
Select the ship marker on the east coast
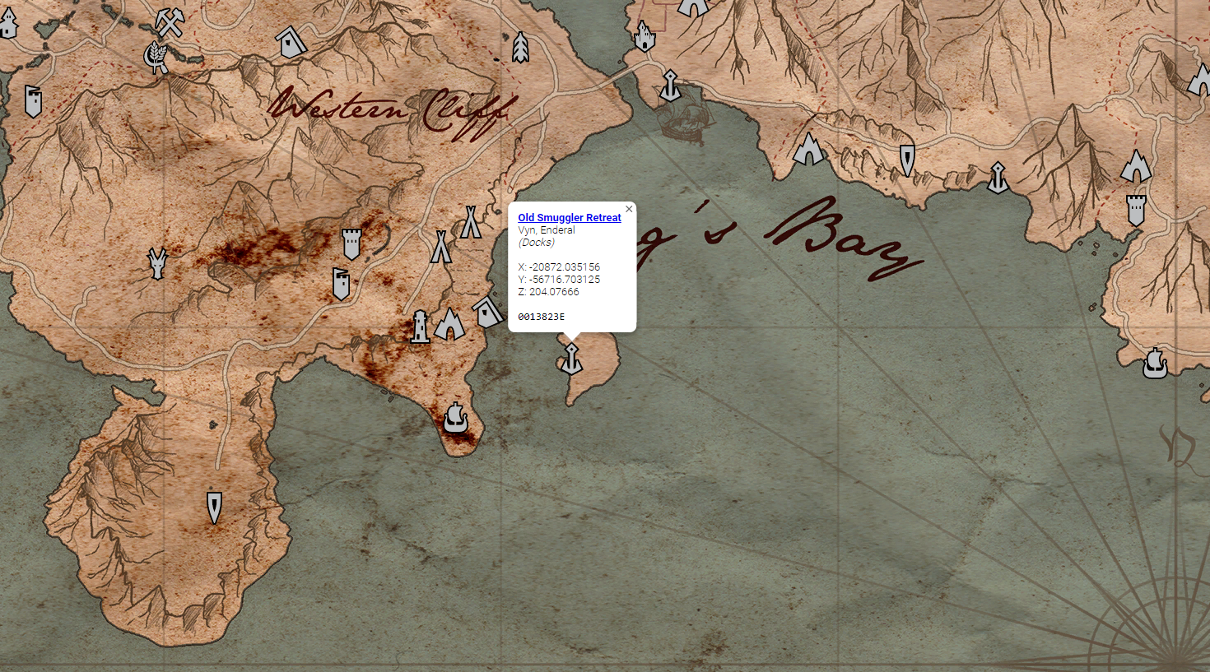coord(1155,363)
